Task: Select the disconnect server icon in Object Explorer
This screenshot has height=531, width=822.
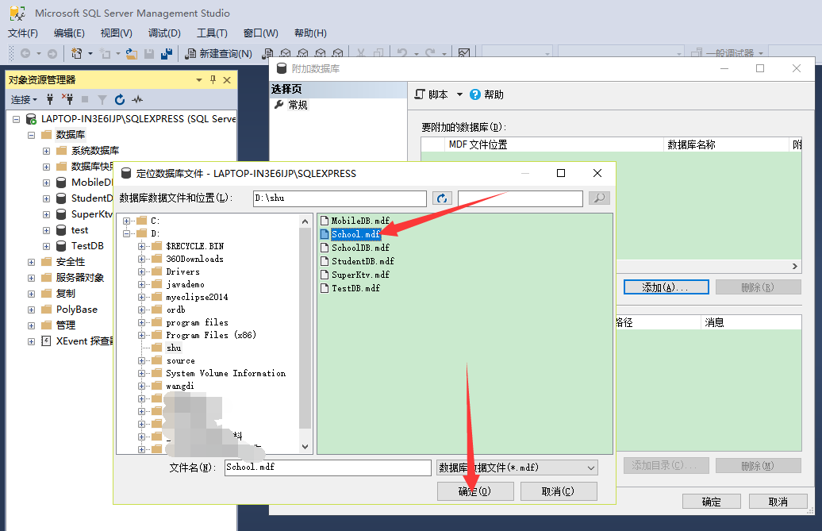Action: (68, 99)
